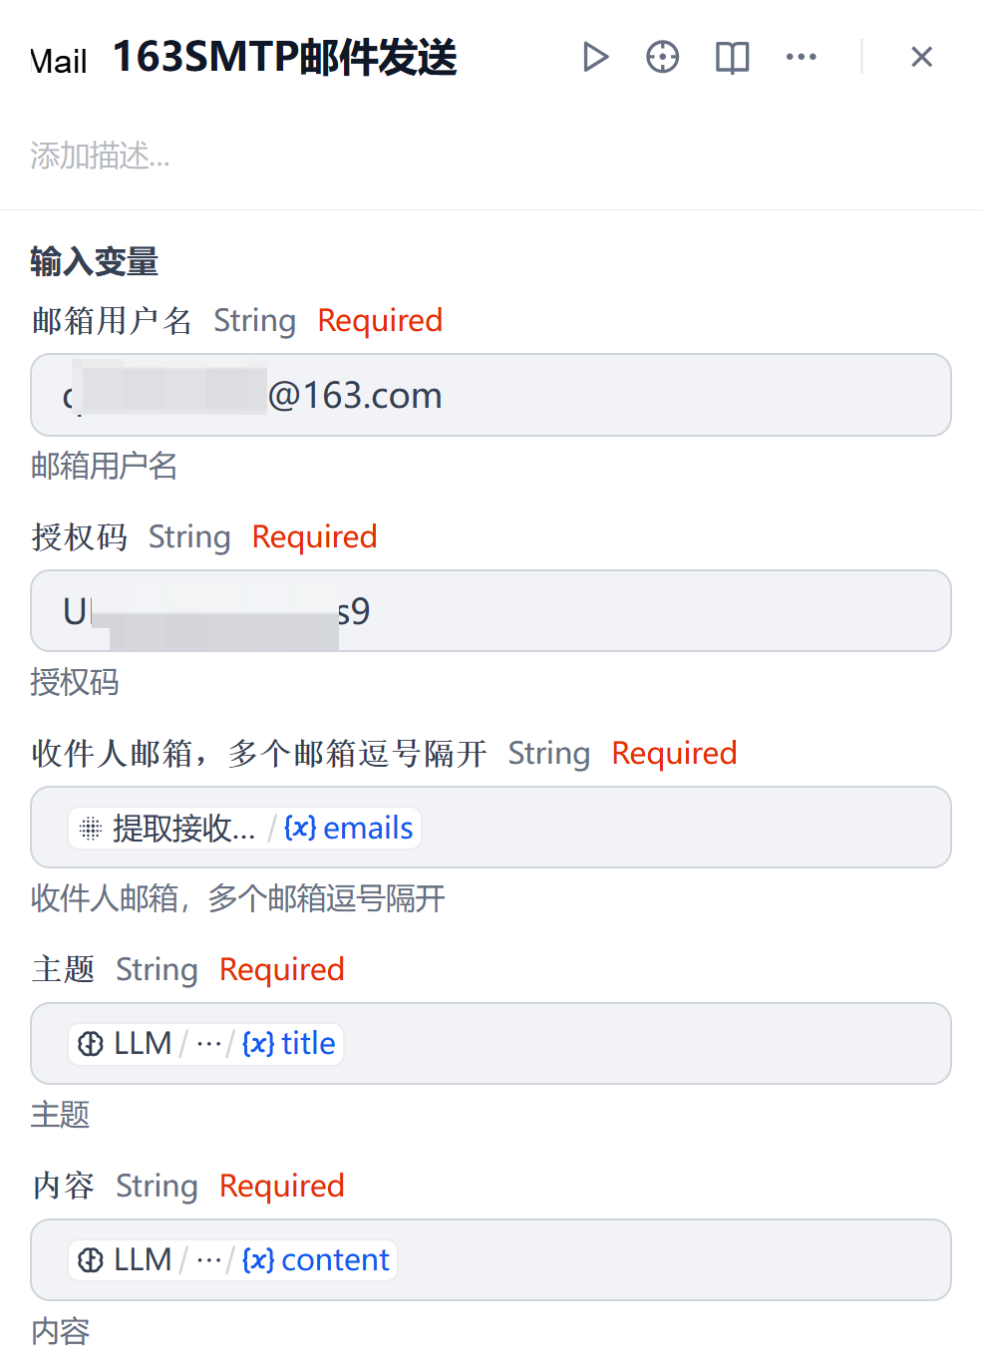Open the three-dots more options menu

pyautogui.click(x=801, y=57)
